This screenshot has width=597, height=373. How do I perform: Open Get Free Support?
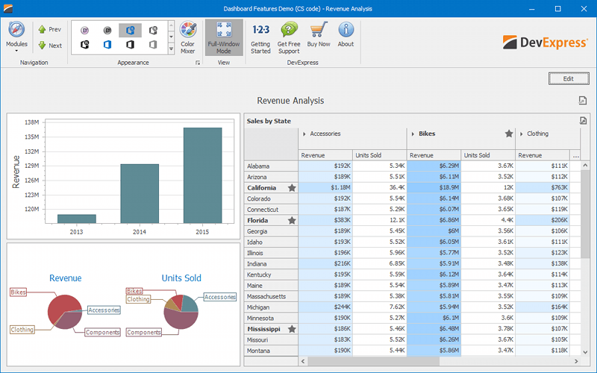pyautogui.click(x=289, y=38)
